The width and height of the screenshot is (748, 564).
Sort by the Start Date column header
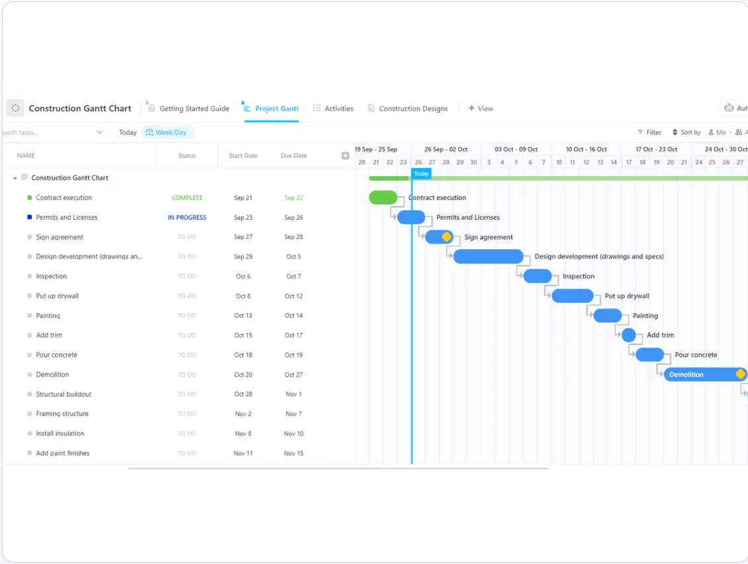243,156
